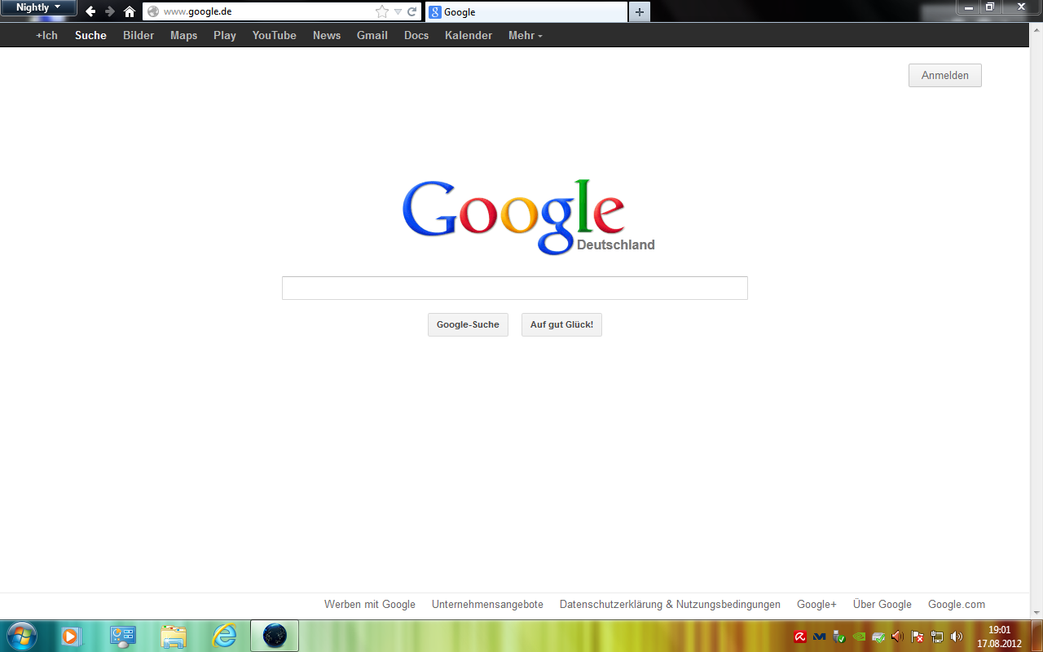The height and width of the screenshot is (652, 1043).
Task: Launch Windows Media Player from the taskbar
Action: click(x=71, y=636)
